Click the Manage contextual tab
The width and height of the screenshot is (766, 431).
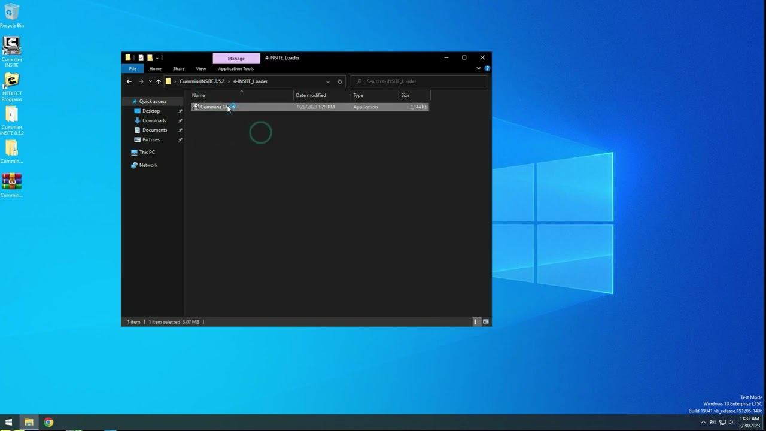coord(236,59)
